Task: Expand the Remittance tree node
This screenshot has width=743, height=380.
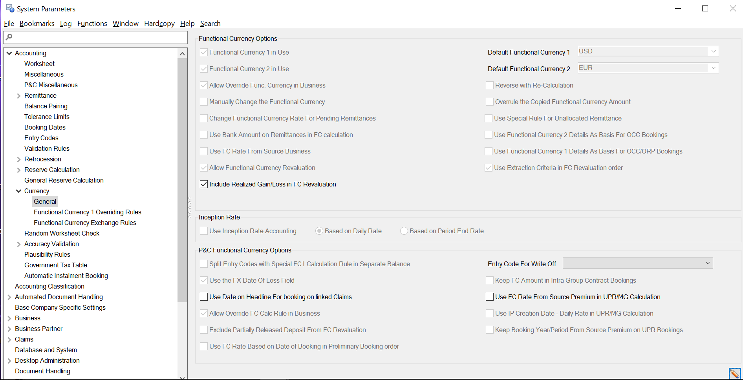Action: [19, 96]
